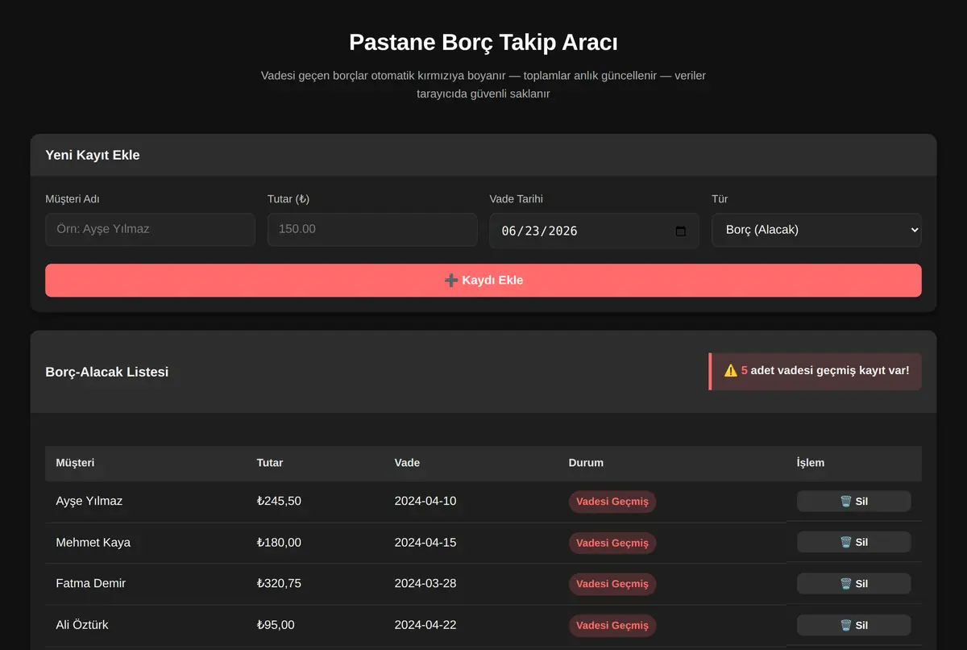Click the amount ₺320,75
The height and width of the screenshot is (650, 967).
[x=279, y=583]
